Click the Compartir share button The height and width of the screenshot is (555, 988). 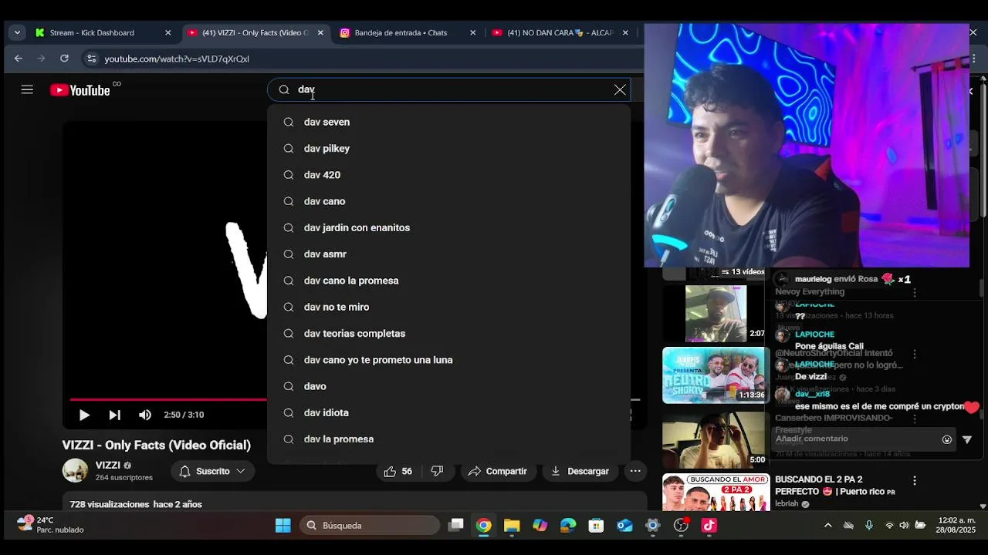498,471
